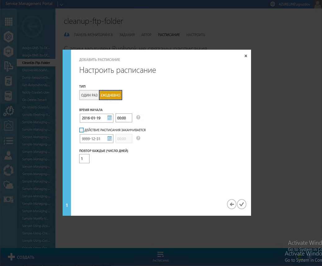Toggle ЕЖЕДНЕВНО schedule type option

(x=110, y=95)
